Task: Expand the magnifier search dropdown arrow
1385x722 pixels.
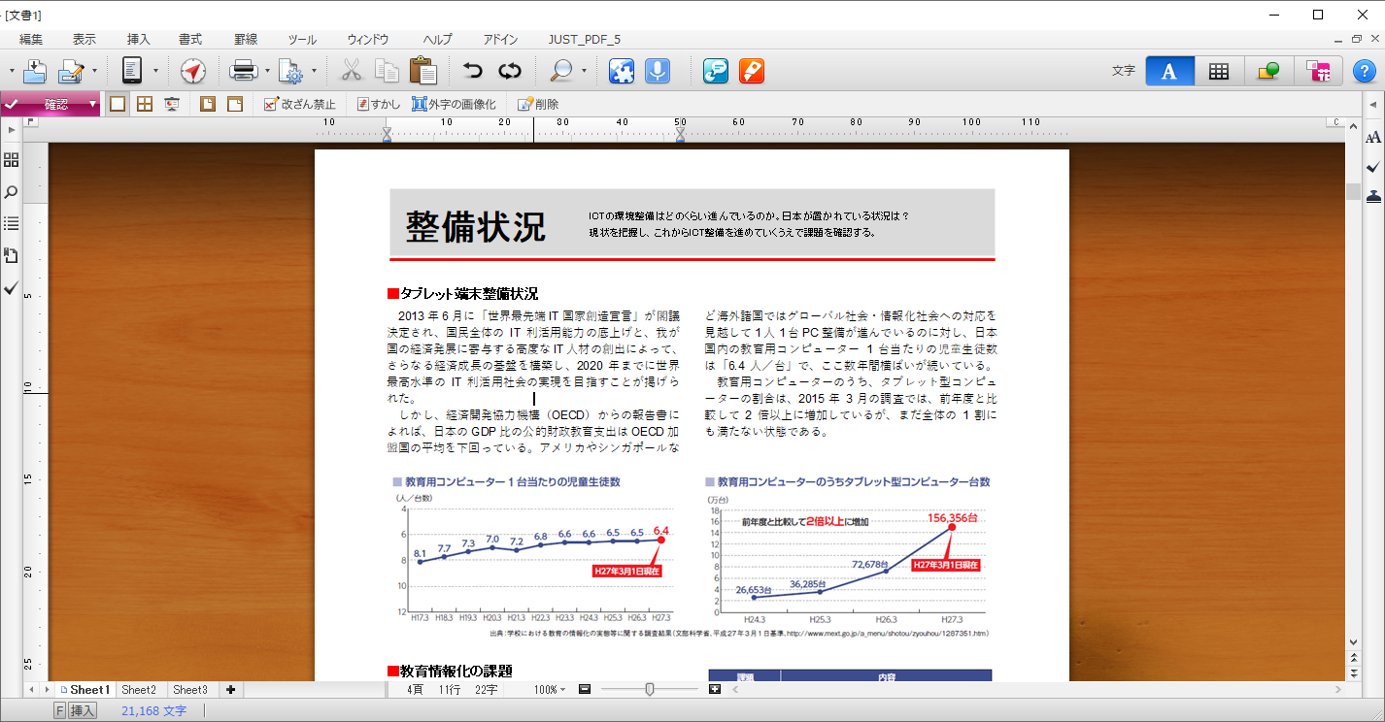Action: point(584,71)
